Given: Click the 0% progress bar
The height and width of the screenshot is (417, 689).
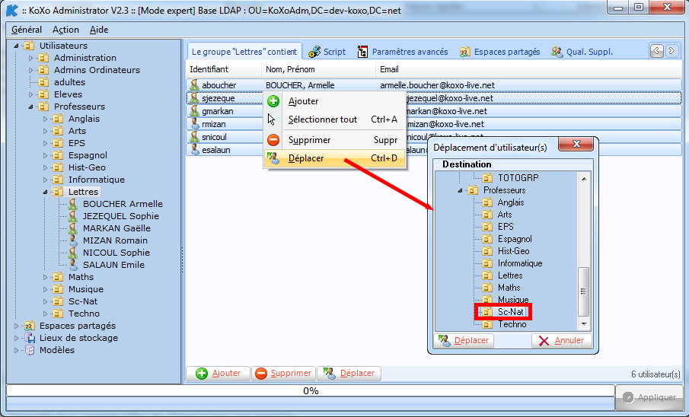Looking at the screenshot, I should click(311, 390).
